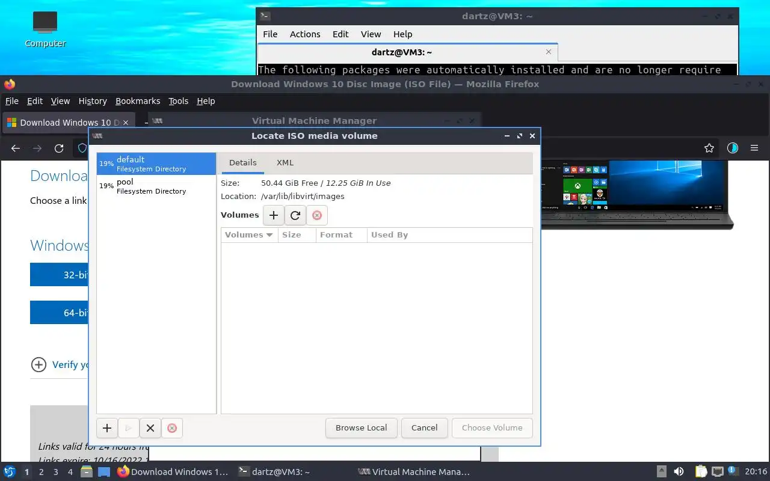Select the Download Windows 10 Firefox tab
Image resolution: width=770 pixels, height=481 pixels.
tap(68, 123)
